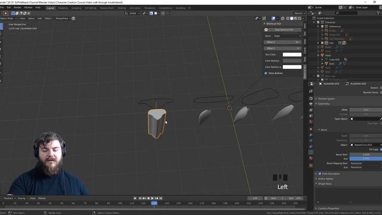Open the viewport Options dropdown

click(x=299, y=13)
